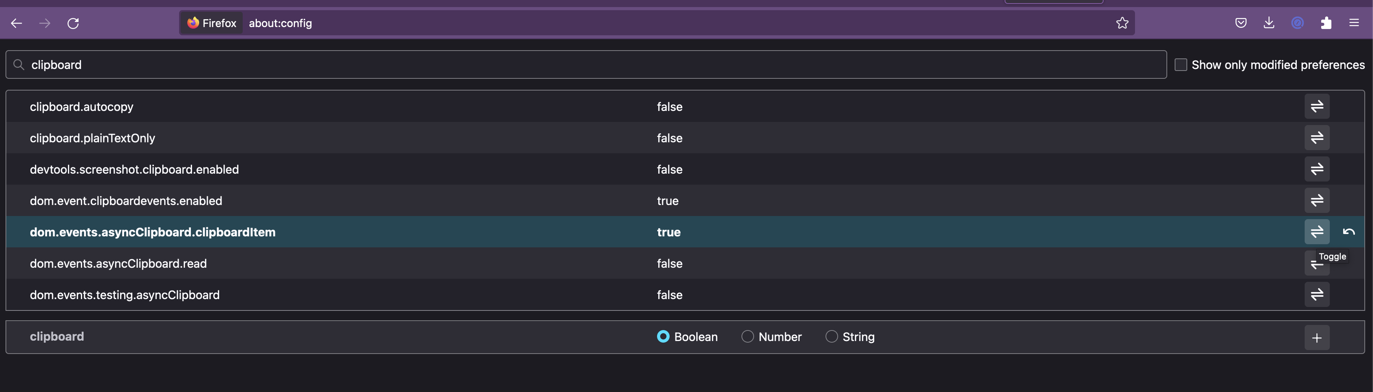
Task: Select the Number type radio button
Action: point(747,337)
